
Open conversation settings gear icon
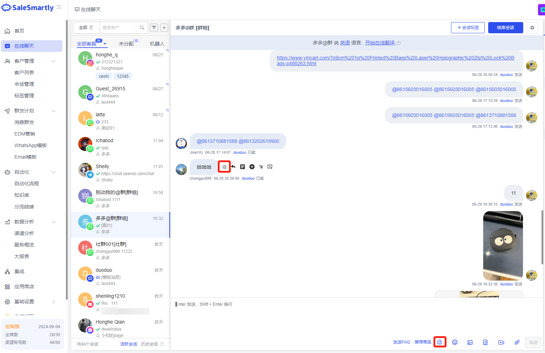[x=532, y=28]
